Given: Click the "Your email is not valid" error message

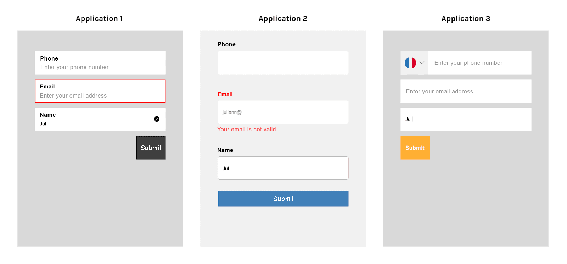Looking at the screenshot, I should (x=246, y=130).
